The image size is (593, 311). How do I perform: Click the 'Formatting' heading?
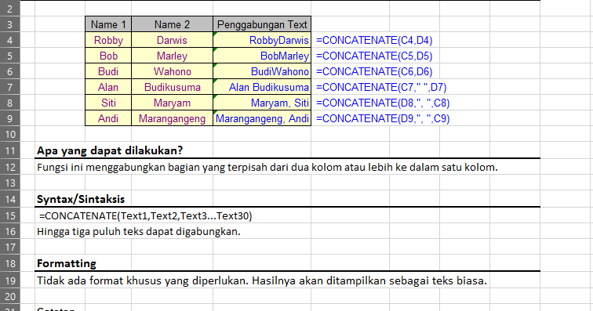coord(67,263)
